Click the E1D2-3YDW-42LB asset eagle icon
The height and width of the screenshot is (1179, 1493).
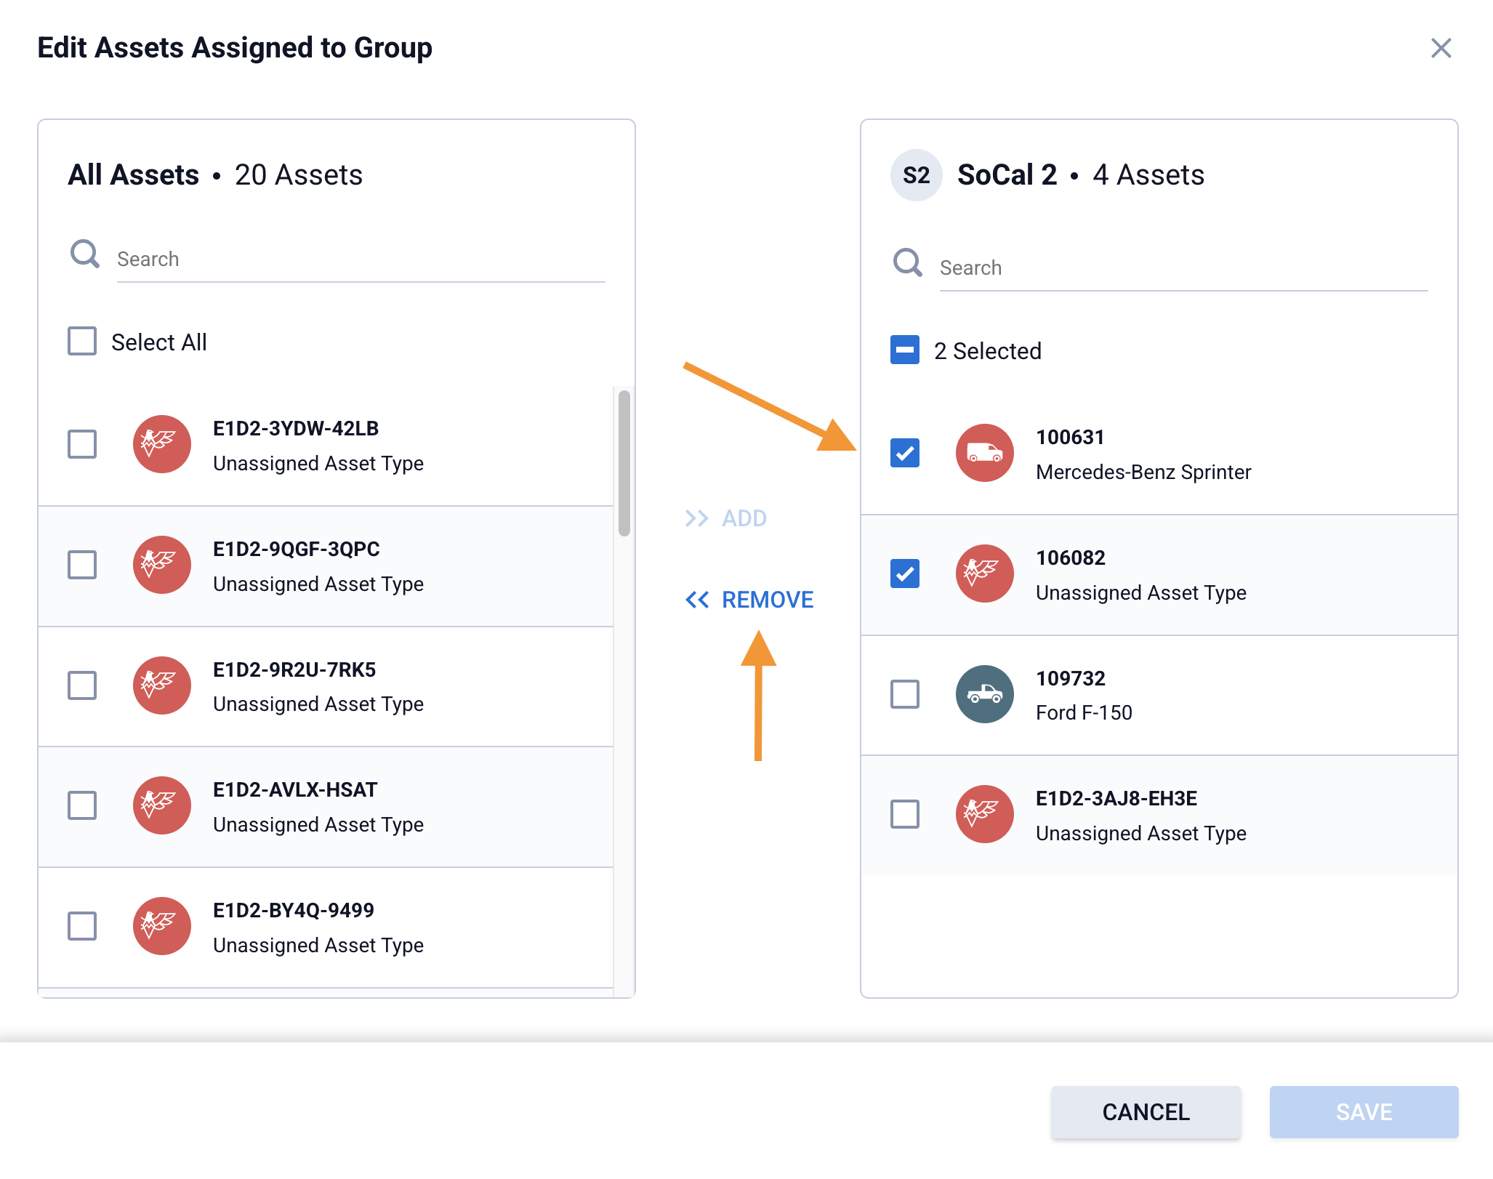click(161, 444)
